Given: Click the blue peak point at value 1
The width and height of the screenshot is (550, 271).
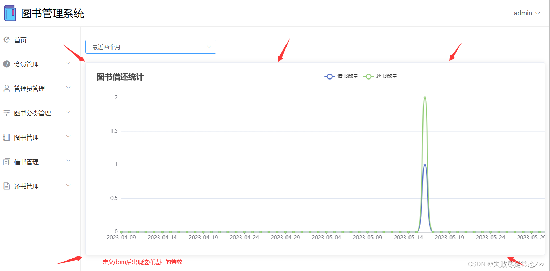Looking at the screenshot, I should pyautogui.click(x=425, y=165).
